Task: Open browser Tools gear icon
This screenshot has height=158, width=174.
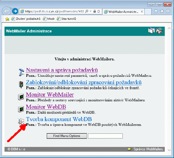Action: [x=168, y=11]
